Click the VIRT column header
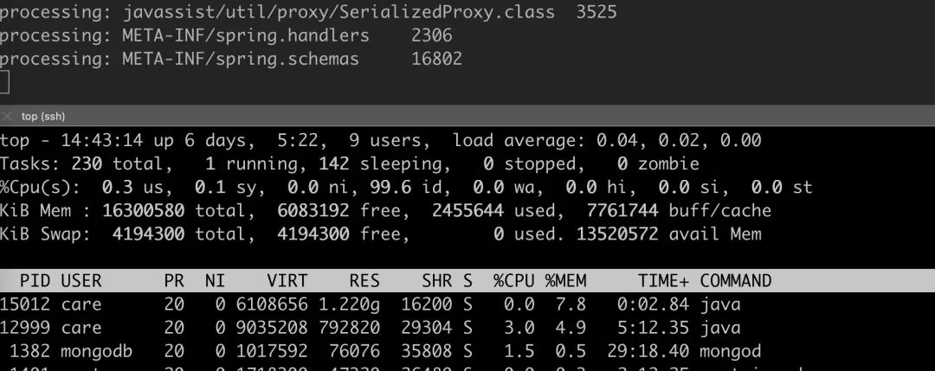 [287, 280]
